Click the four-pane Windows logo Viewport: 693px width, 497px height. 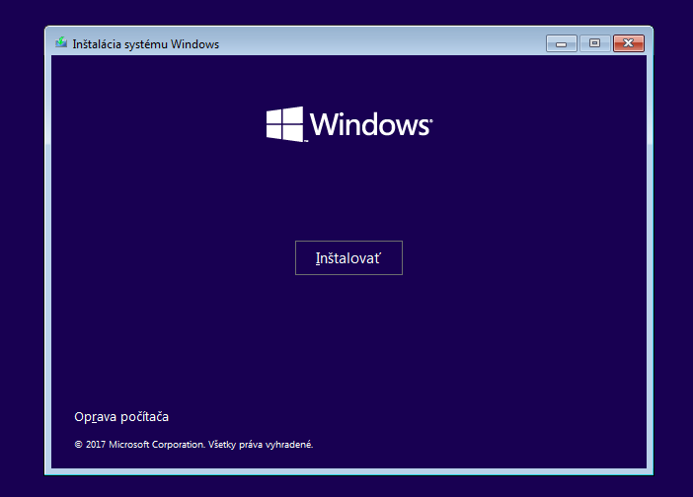click(284, 124)
